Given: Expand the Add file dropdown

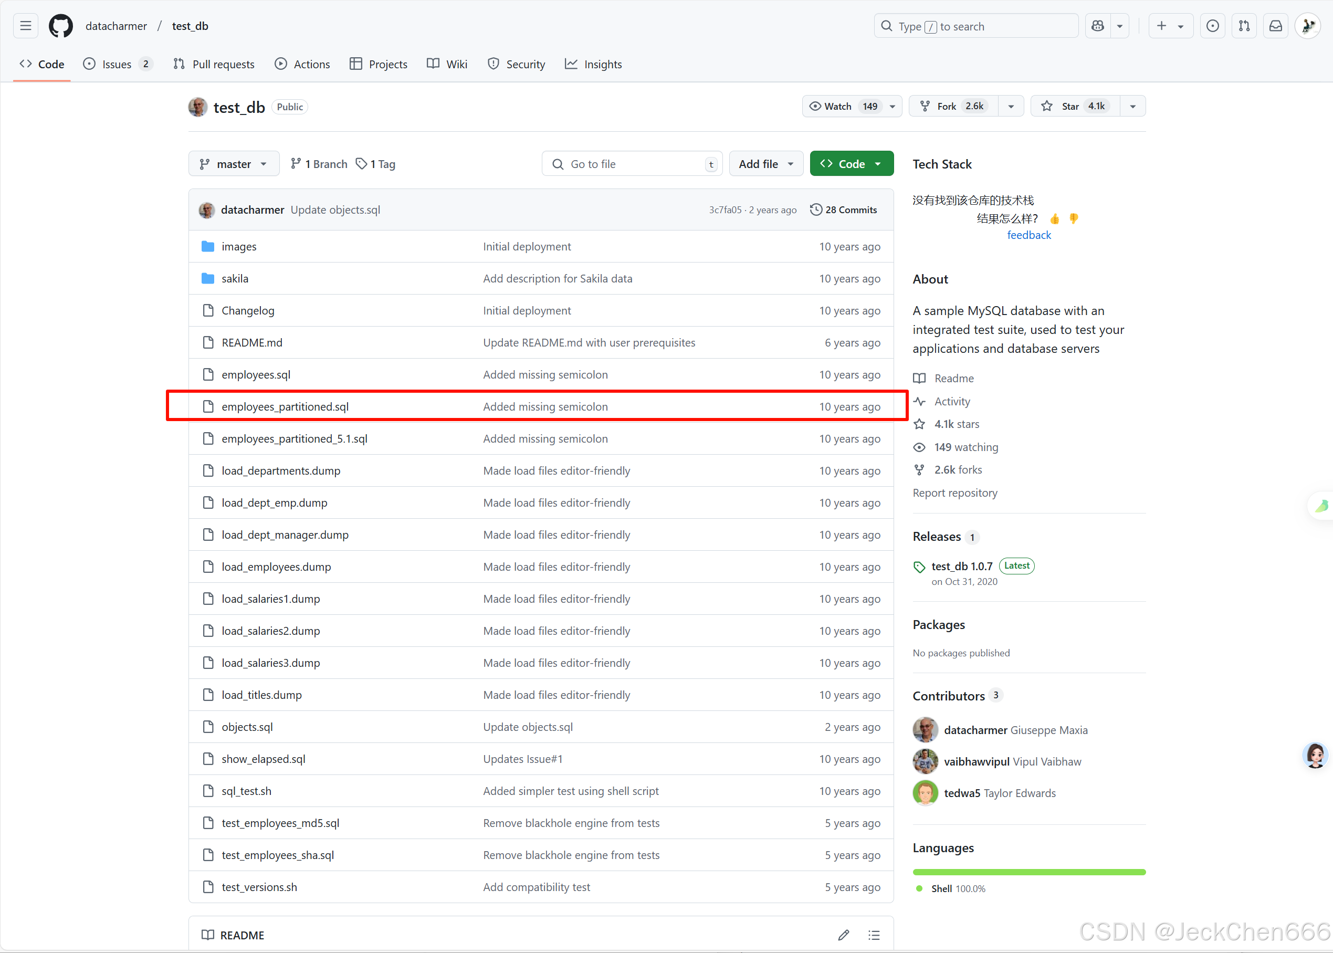Looking at the screenshot, I should coord(765,164).
